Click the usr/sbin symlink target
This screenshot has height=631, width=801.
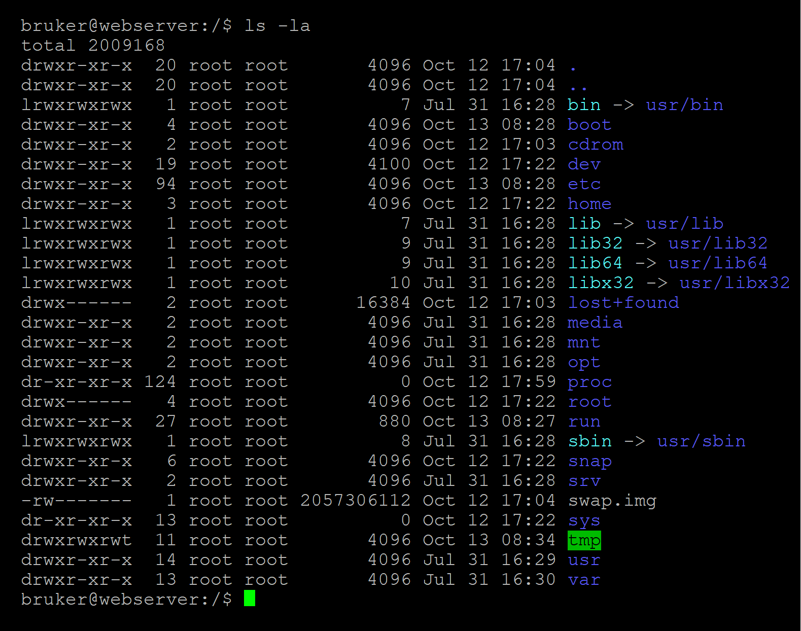click(x=701, y=441)
